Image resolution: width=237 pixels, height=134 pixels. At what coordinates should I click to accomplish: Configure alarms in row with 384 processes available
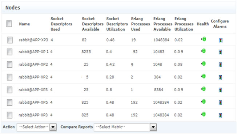tap(220, 78)
